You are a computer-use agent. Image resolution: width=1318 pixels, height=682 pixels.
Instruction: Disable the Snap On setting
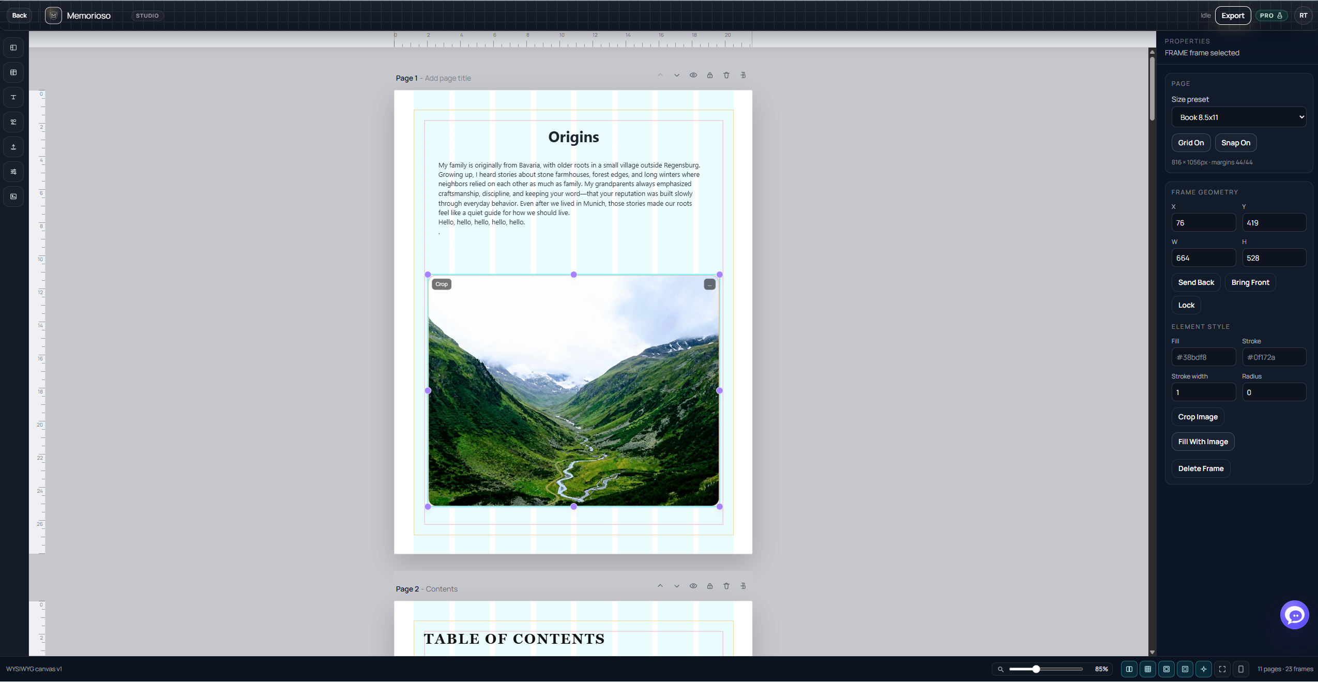(x=1235, y=143)
